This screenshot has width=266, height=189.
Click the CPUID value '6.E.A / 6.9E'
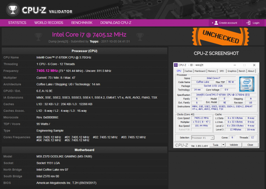point(44,91)
